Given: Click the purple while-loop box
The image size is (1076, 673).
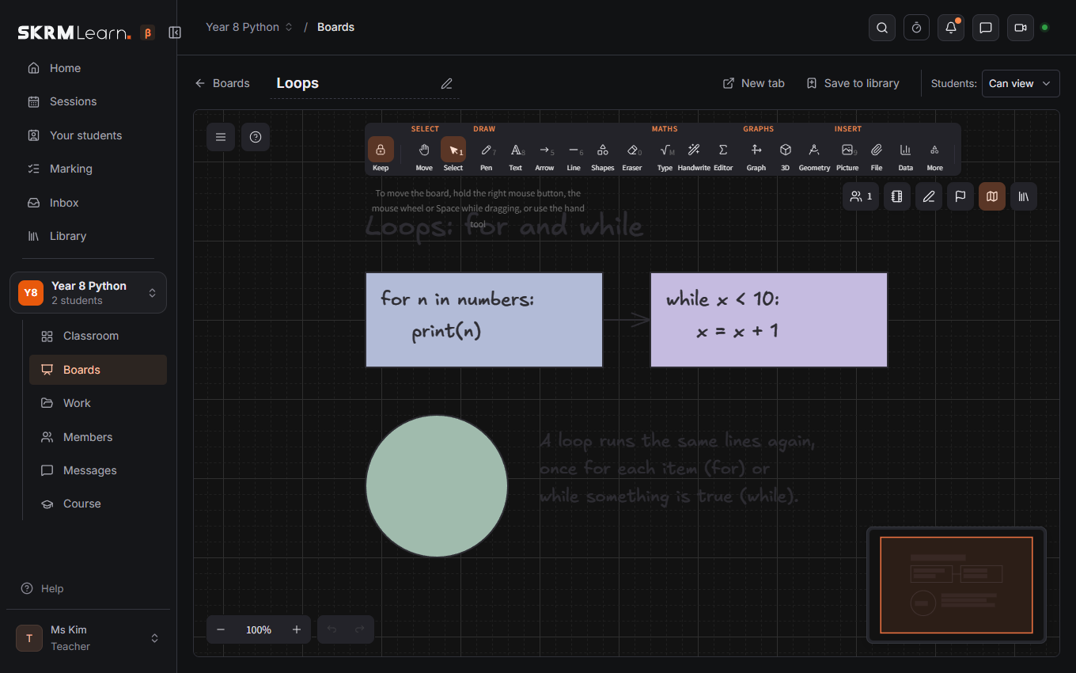Looking at the screenshot, I should click(x=769, y=320).
